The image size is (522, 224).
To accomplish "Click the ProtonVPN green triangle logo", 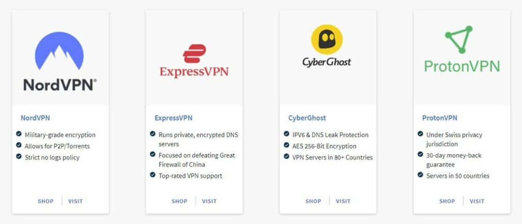I will pyautogui.click(x=459, y=39).
